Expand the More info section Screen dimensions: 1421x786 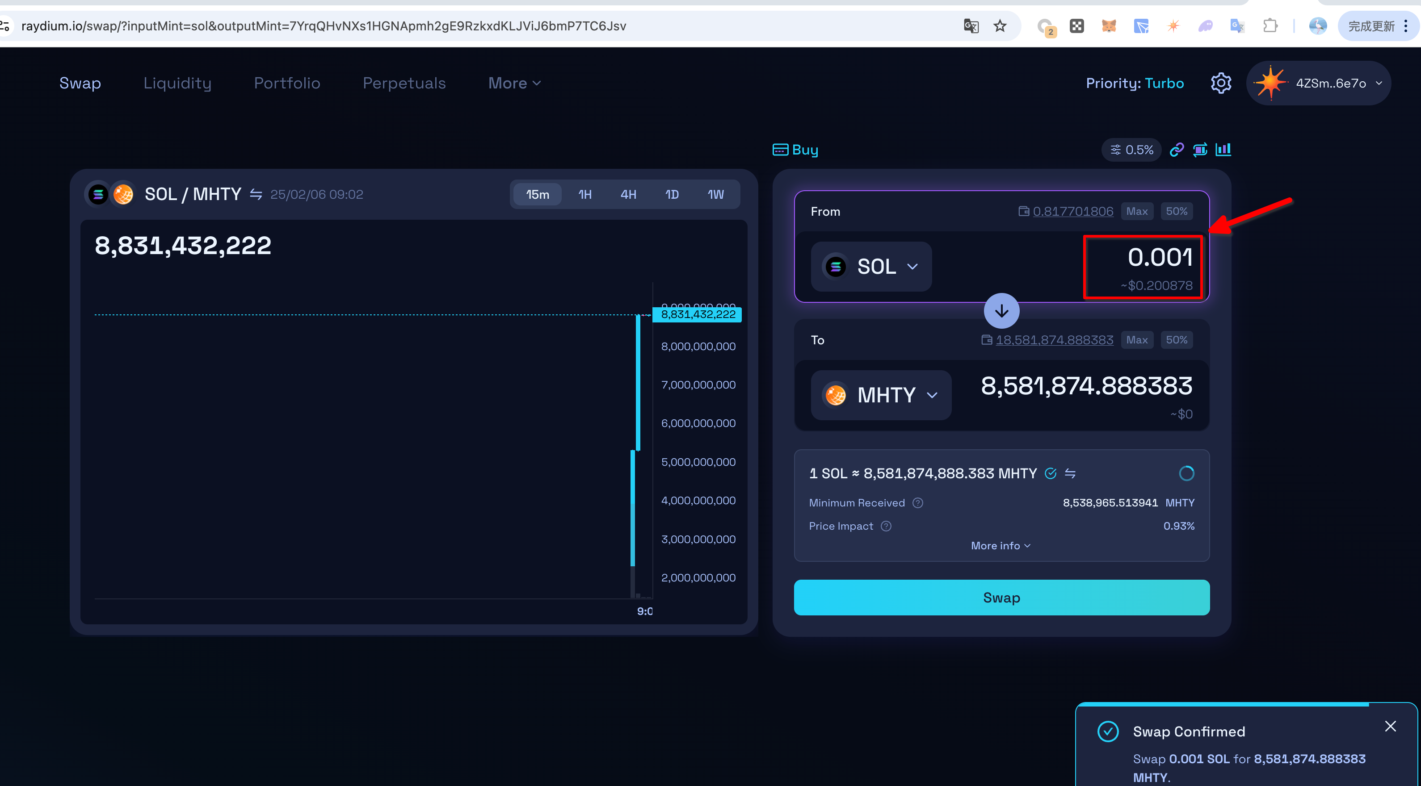coord(1001,545)
